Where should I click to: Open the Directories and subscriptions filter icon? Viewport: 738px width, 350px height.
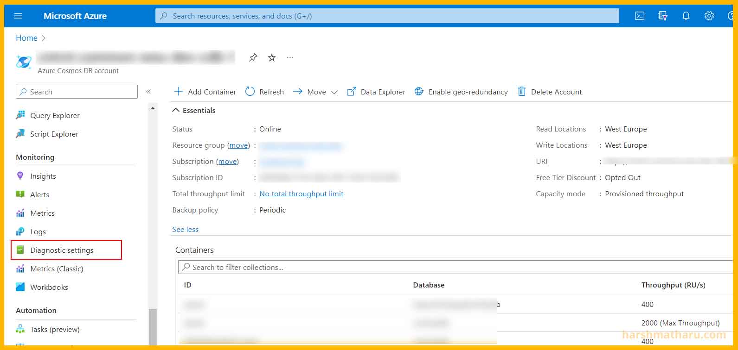pos(663,16)
